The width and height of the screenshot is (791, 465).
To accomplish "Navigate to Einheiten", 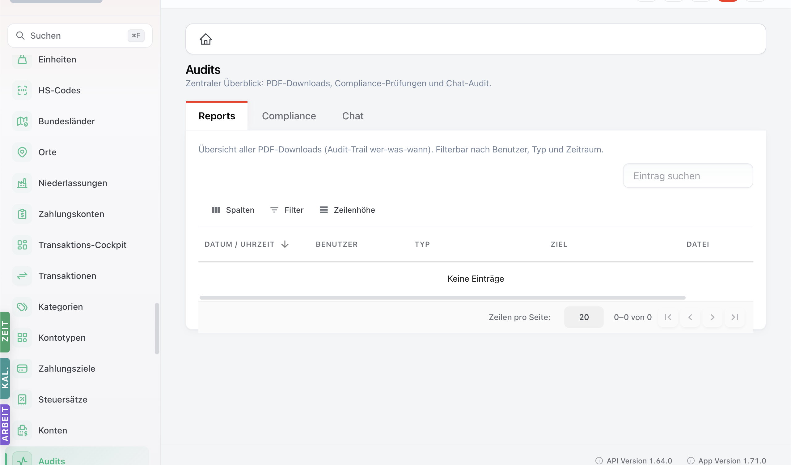I will tap(57, 59).
